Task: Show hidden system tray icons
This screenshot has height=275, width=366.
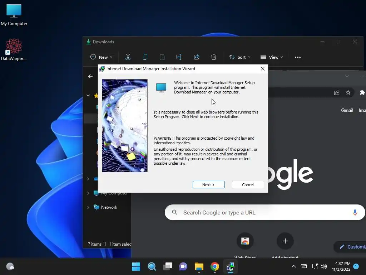Action: [294, 266]
